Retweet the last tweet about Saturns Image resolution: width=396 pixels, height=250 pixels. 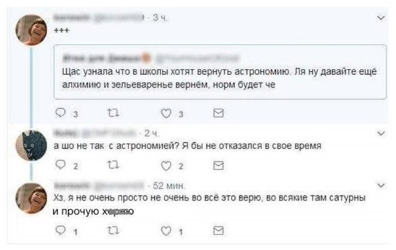click(x=111, y=230)
